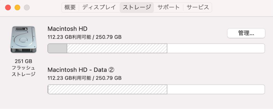The image size is (273, 109).
Task: Click free white area of Macintosh HD - Data bar
Action: tap(216, 89)
